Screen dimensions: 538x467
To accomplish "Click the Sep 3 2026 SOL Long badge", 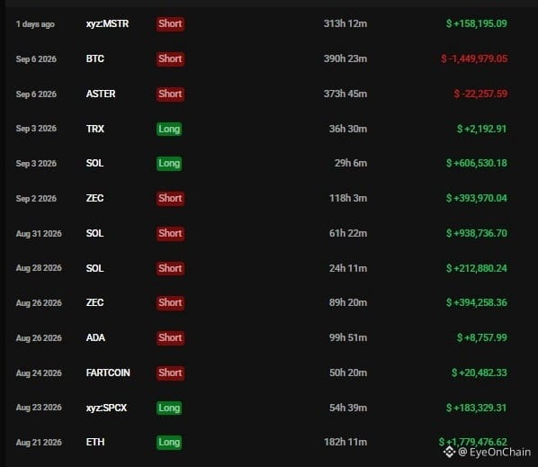I will [169, 164].
